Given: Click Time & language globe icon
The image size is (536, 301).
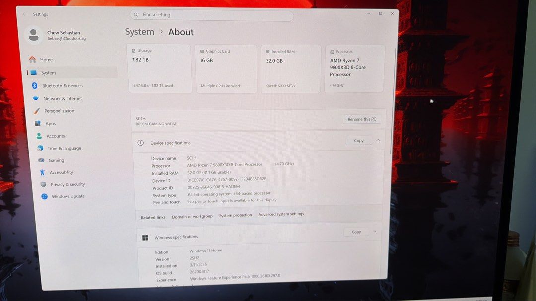Looking at the screenshot, I should [x=40, y=148].
